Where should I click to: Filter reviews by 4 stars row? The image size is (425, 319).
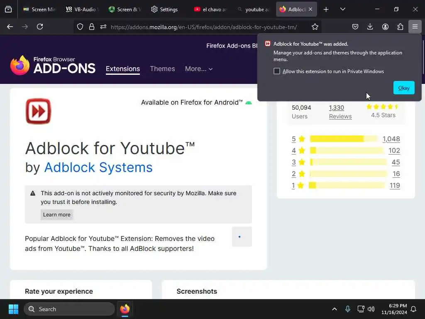point(346,150)
